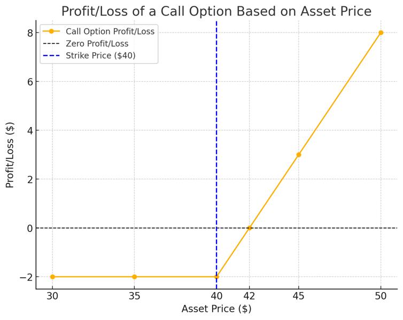Click the highest data point at price 50
403x320 pixels.
point(381,33)
